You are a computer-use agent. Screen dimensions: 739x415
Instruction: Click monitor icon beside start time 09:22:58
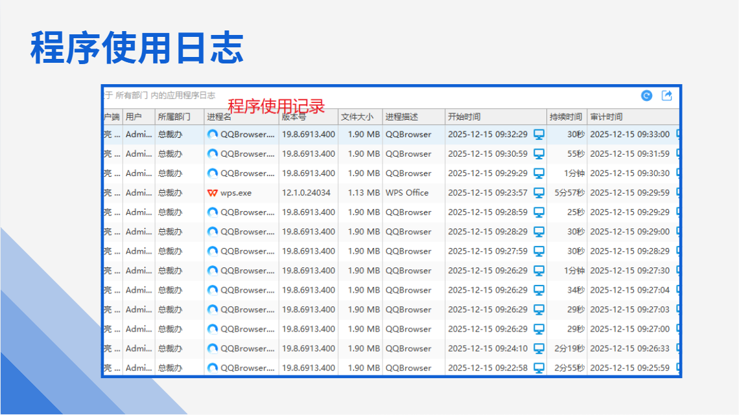pos(539,368)
